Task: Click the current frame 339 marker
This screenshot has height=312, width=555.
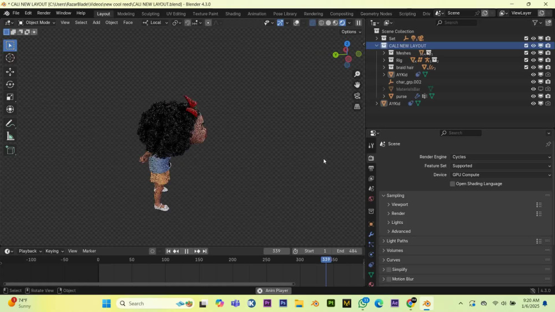Action: [x=326, y=260]
